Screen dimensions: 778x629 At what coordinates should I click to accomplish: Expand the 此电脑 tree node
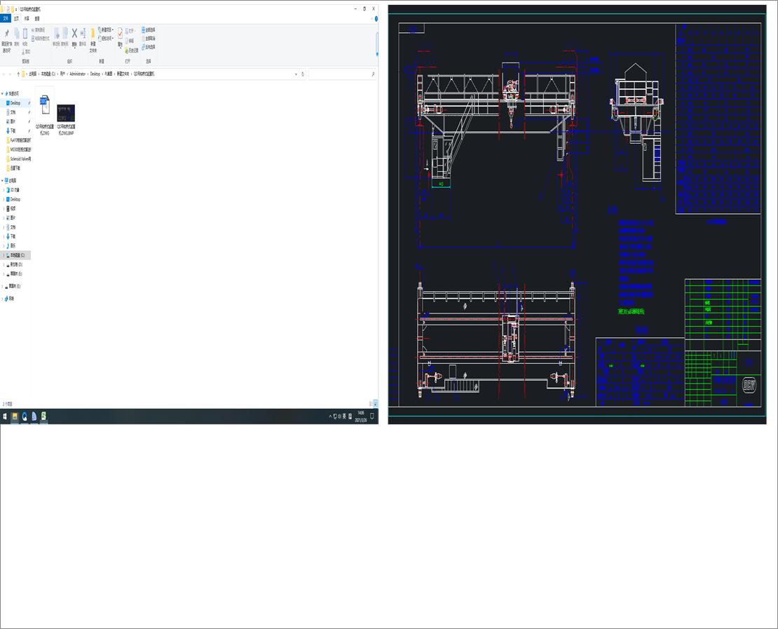pos(4,180)
